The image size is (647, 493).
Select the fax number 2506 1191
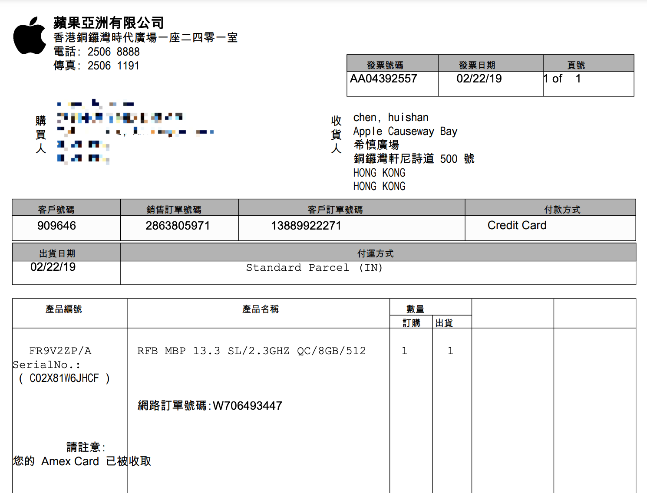(113, 66)
